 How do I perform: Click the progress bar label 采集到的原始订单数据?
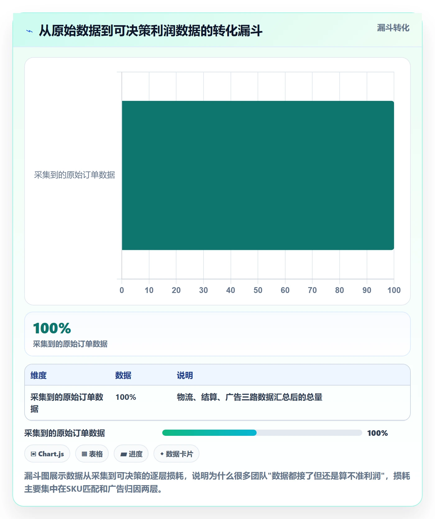click(x=65, y=433)
